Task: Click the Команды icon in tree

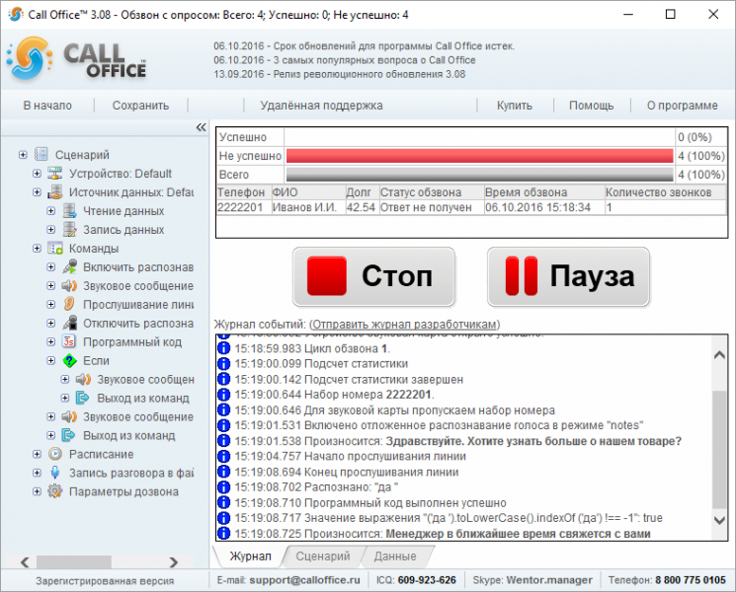Action: (55, 248)
